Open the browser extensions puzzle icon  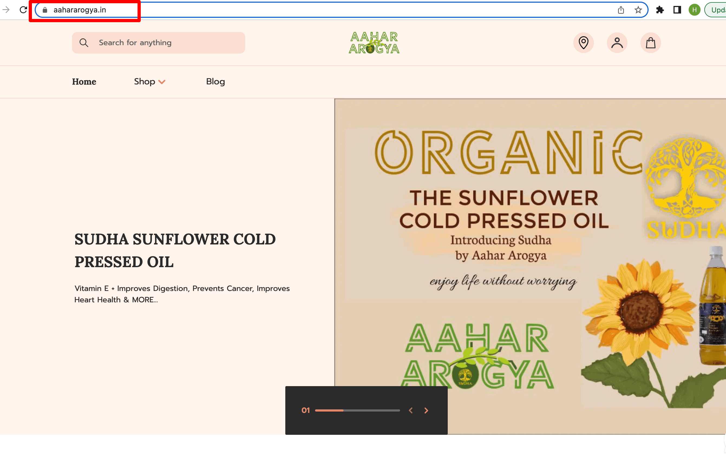point(660,10)
